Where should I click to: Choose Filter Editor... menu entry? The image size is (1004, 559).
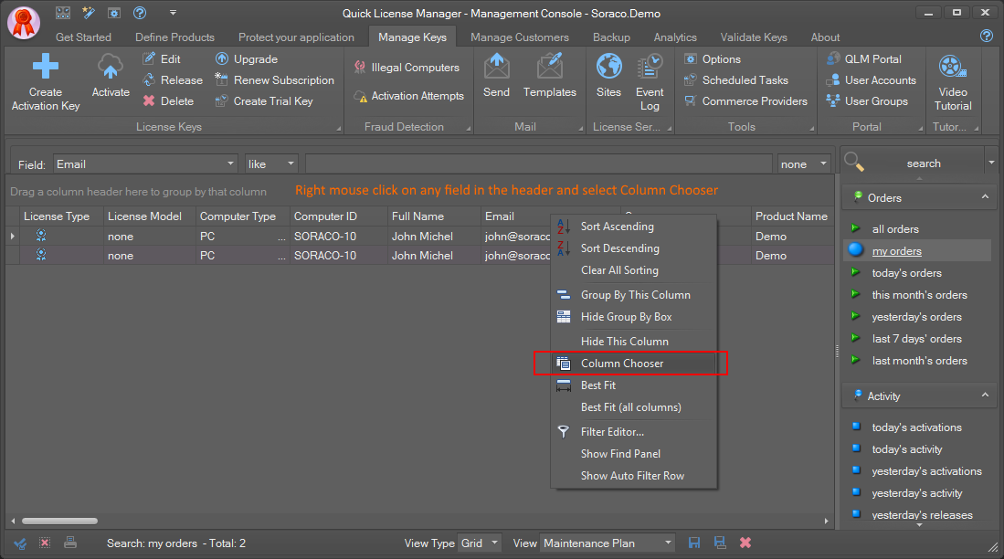(633, 431)
